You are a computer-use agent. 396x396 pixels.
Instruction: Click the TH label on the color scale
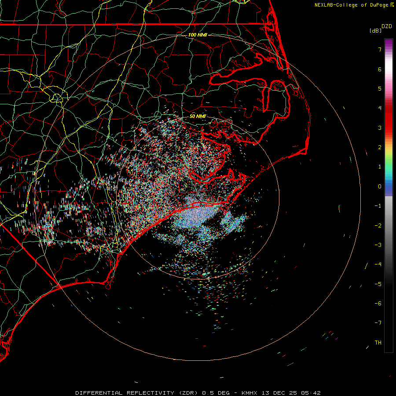(x=378, y=343)
